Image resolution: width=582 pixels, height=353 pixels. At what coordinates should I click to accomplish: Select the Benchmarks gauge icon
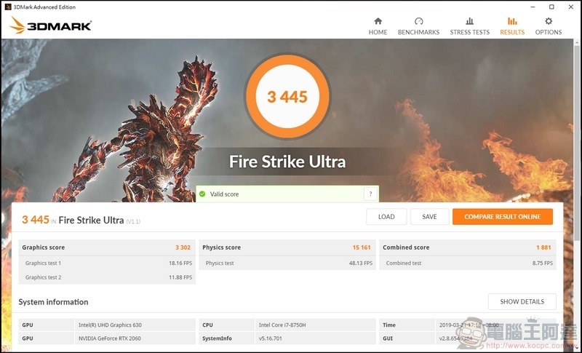click(419, 21)
